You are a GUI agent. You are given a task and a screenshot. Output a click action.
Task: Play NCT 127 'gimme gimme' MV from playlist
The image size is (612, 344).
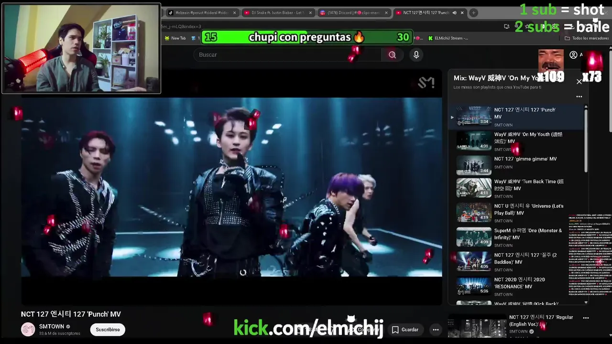click(519, 164)
